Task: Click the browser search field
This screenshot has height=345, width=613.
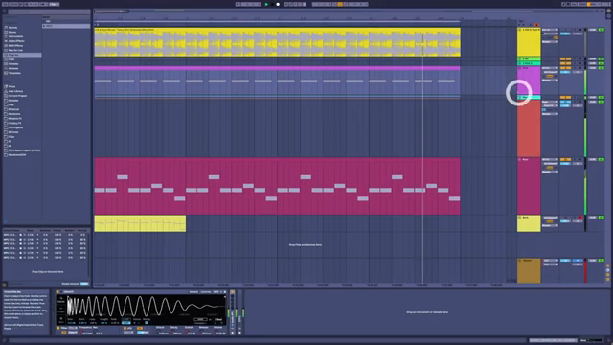Action: [x=49, y=11]
